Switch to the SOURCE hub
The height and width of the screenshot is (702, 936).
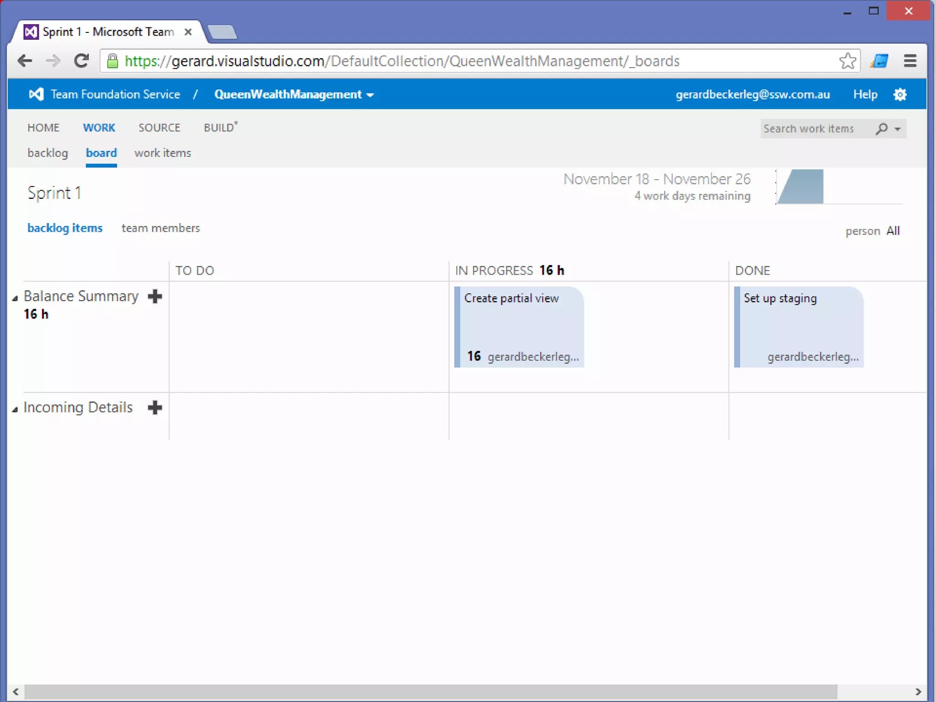coord(159,128)
